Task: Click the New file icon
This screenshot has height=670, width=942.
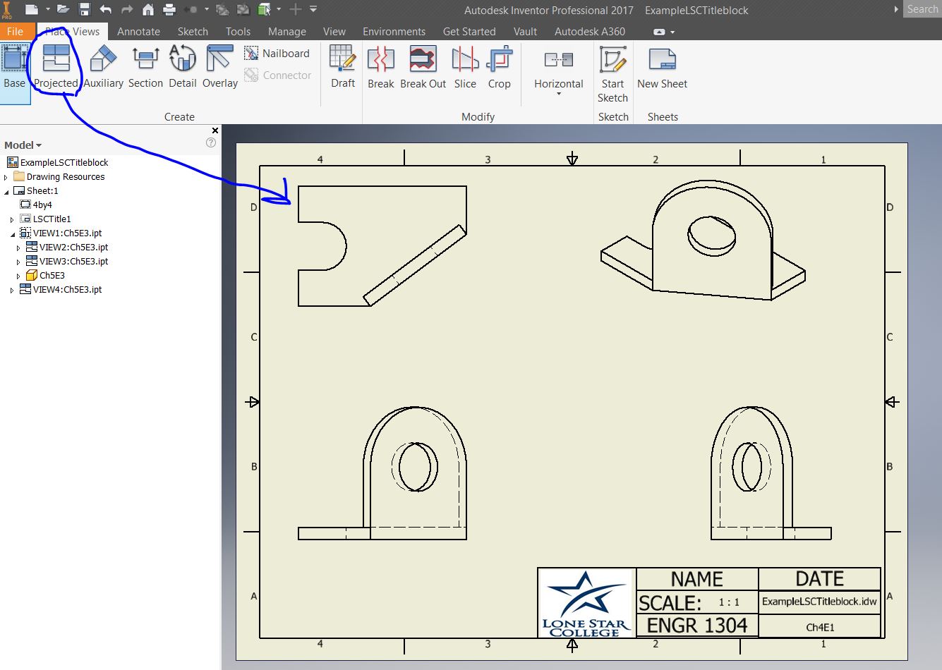Action: point(32,10)
